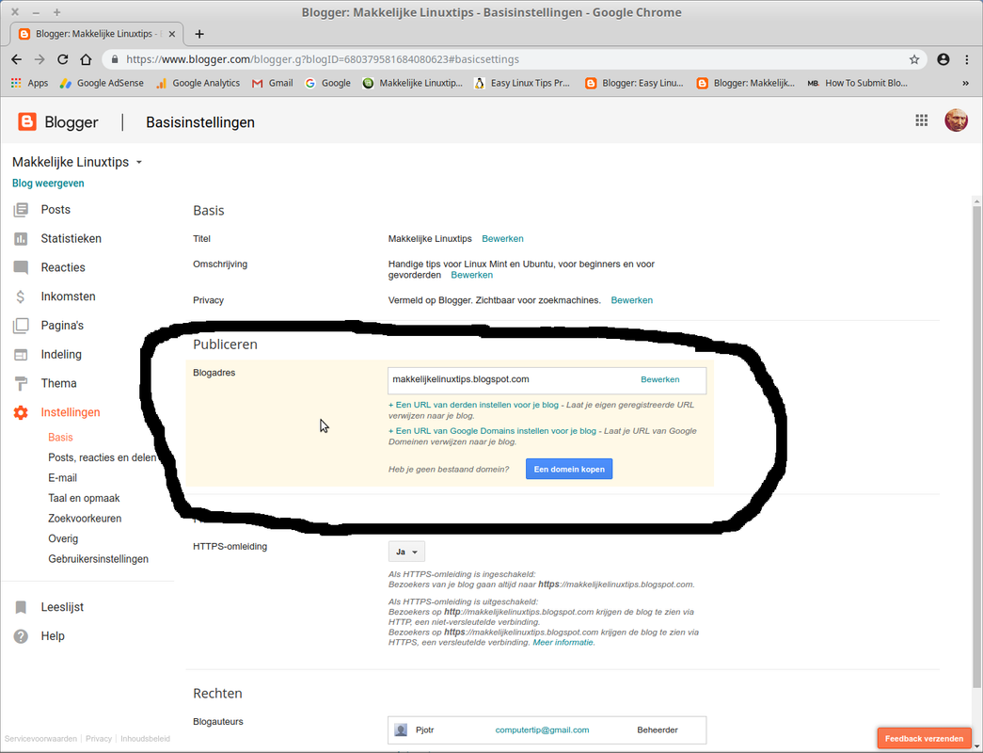The height and width of the screenshot is (753, 983).
Task: Click Een URL van derden instellen link
Action: tap(473, 405)
